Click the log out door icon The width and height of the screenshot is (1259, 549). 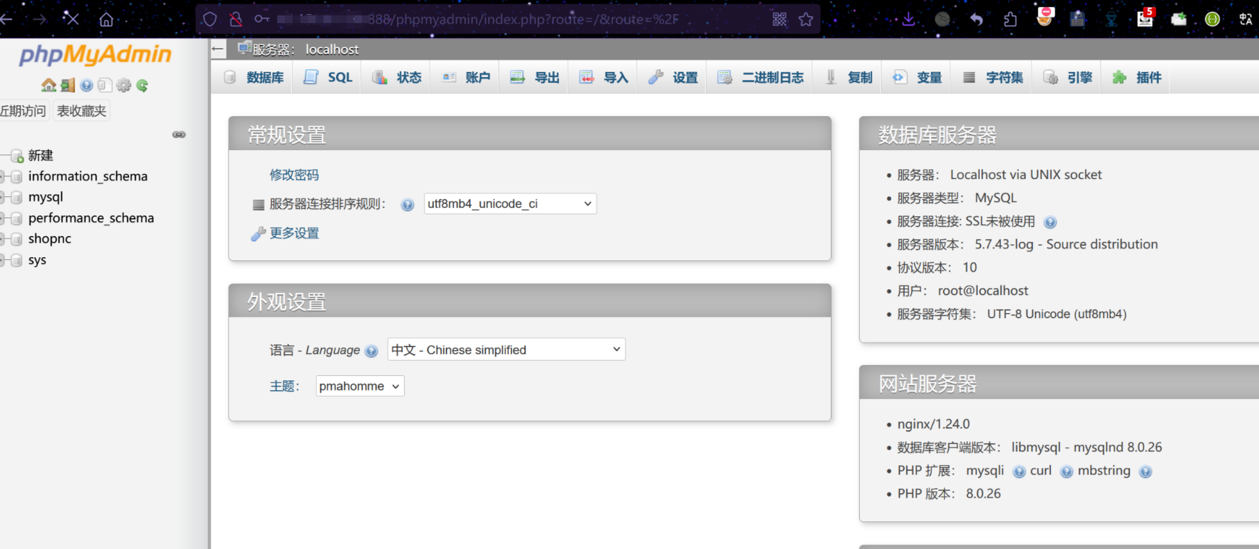tap(68, 85)
